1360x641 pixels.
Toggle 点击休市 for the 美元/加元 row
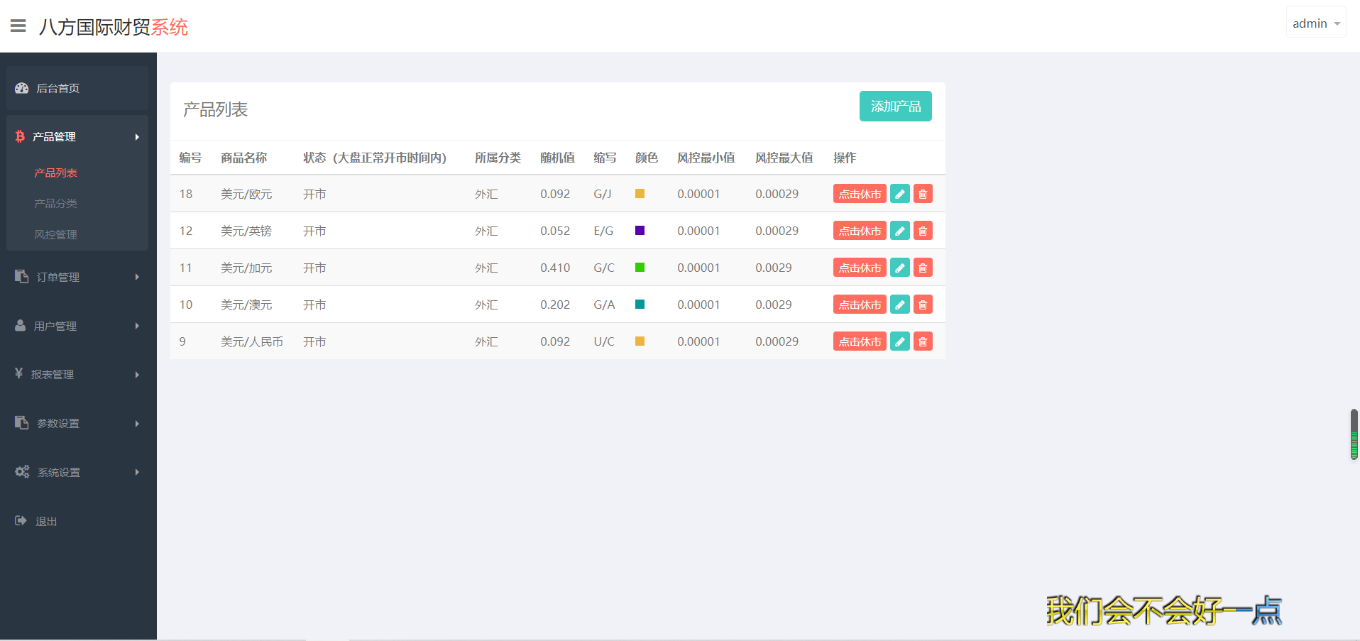860,268
